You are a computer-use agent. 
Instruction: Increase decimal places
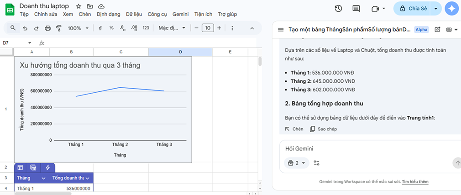tap(134, 28)
